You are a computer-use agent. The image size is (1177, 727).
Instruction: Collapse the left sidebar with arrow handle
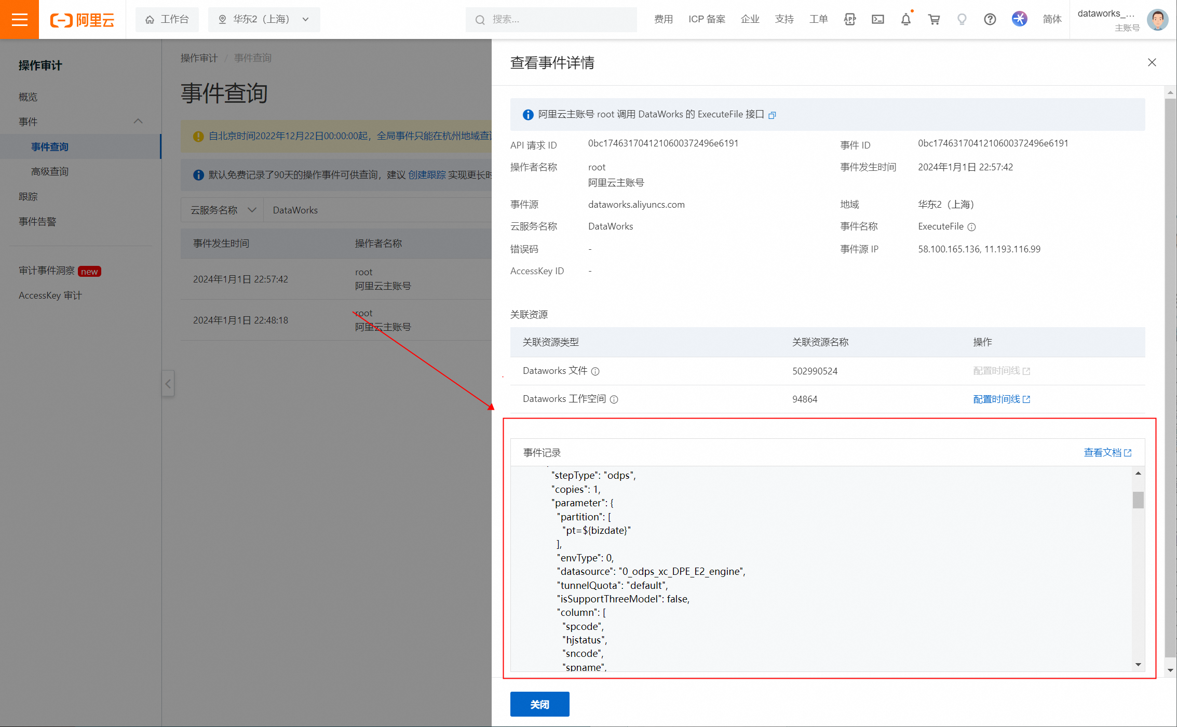(168, 384)
